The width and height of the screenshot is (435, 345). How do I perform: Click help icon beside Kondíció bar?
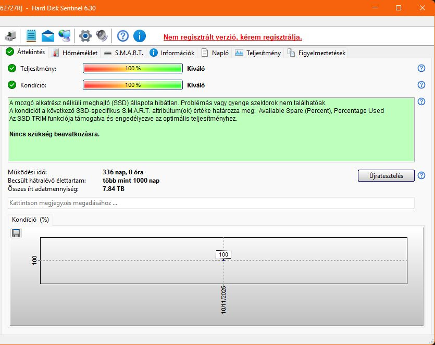(421, 85)
